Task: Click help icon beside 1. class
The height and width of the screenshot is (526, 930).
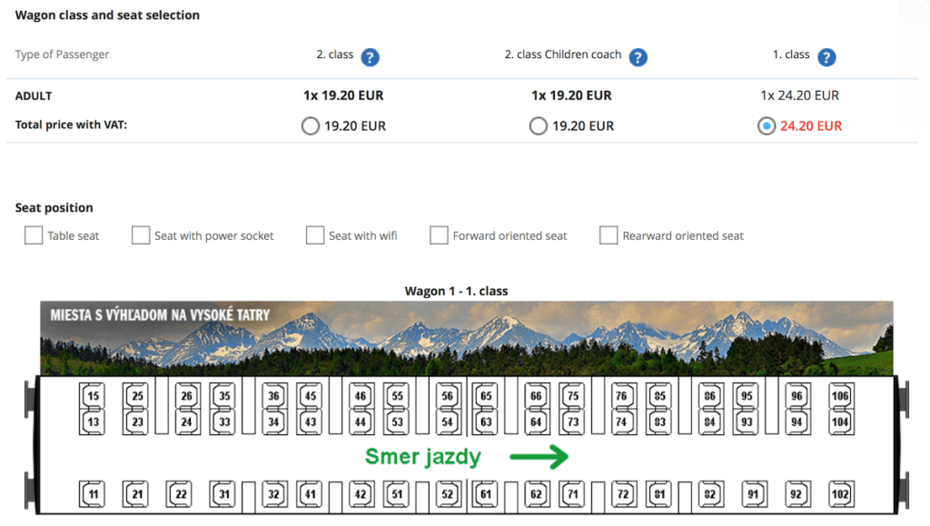Action: 826,57
